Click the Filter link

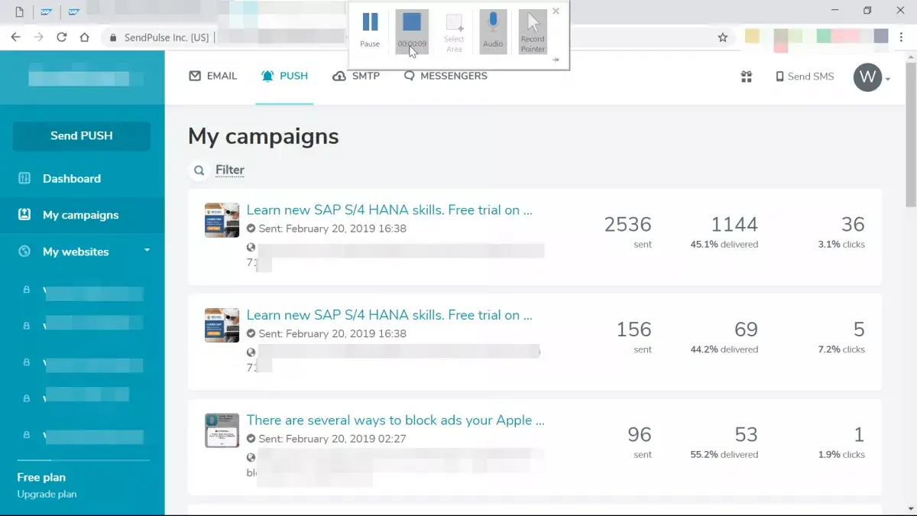230,170
